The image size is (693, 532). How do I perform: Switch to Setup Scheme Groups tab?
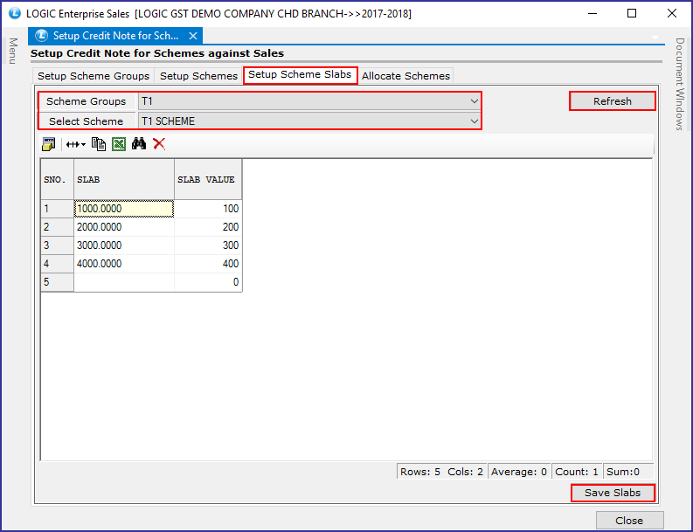point(94,76)
